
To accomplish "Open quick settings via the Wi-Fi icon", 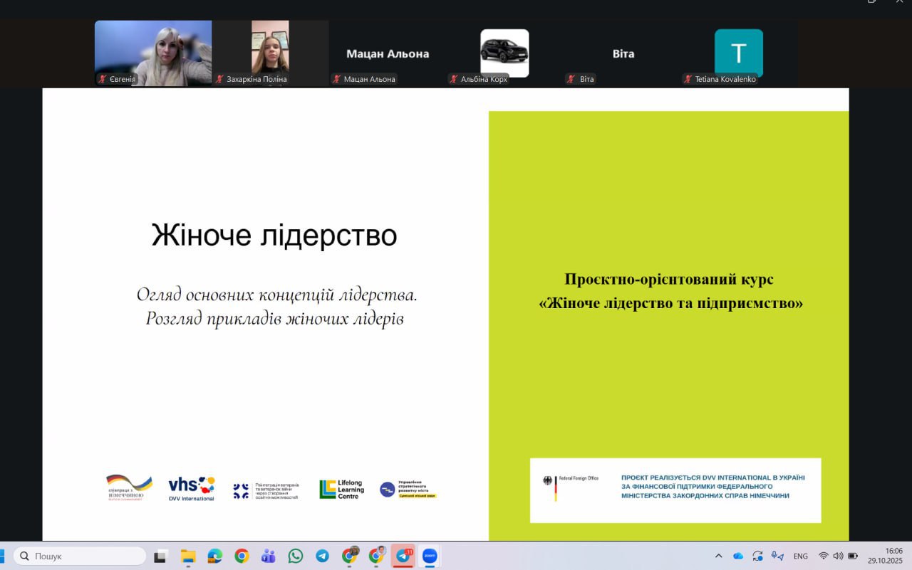I will pos(824,556).
